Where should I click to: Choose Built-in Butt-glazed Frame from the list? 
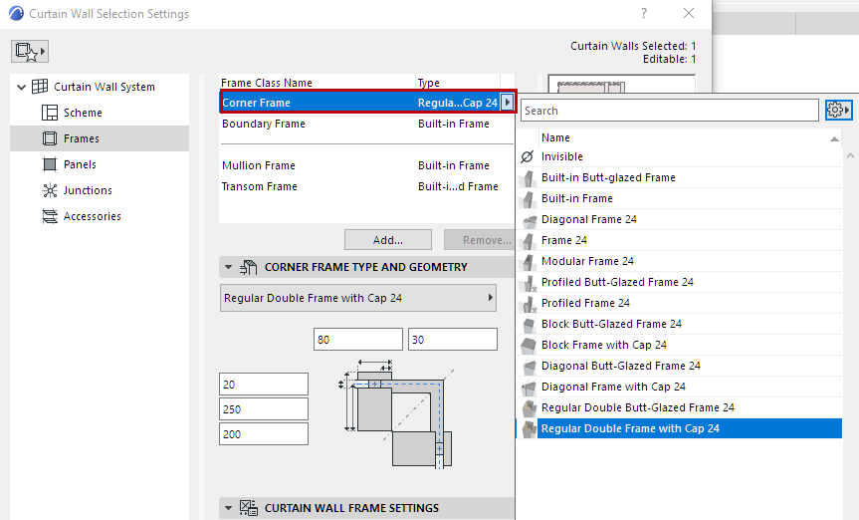[679, 177]
